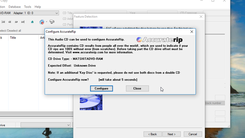Cancel the Feature Detection wizard
The height and width of the screenshot is (138, 245).
(193, 134)
